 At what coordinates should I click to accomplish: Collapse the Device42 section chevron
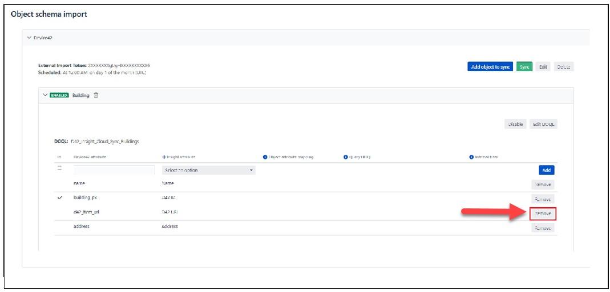point(29,38)
